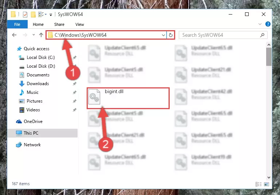Select OneDrive in the sidebar
This screenshot has height=195, width=280.
click(33, 121)
